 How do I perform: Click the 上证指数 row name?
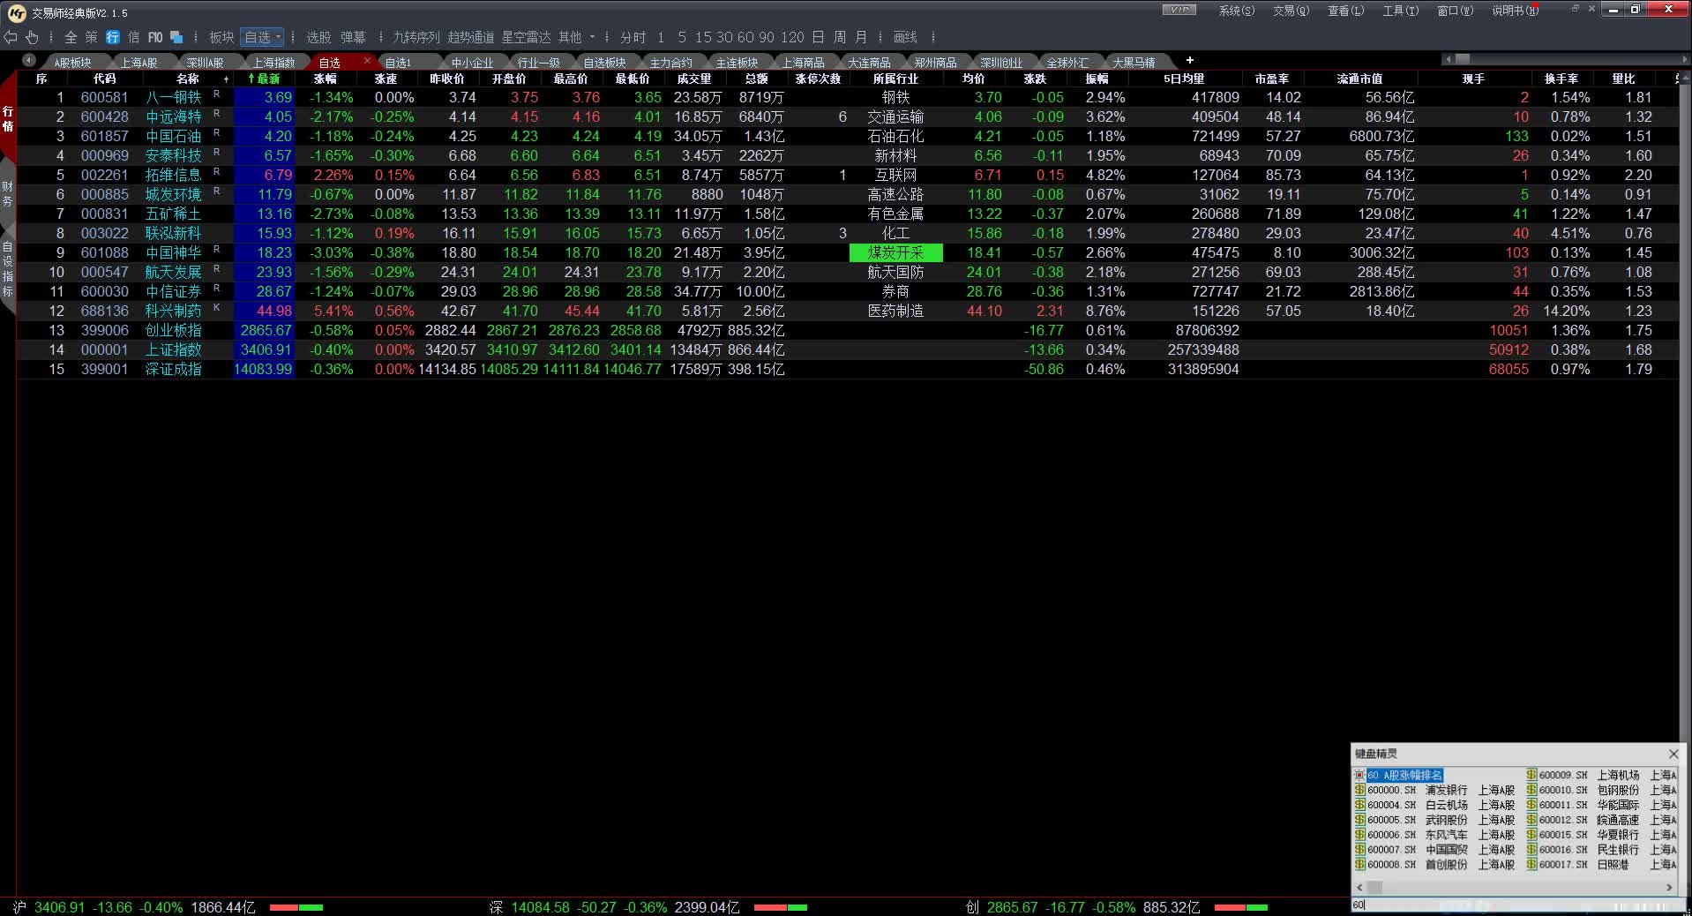click(x=173, y=349)
